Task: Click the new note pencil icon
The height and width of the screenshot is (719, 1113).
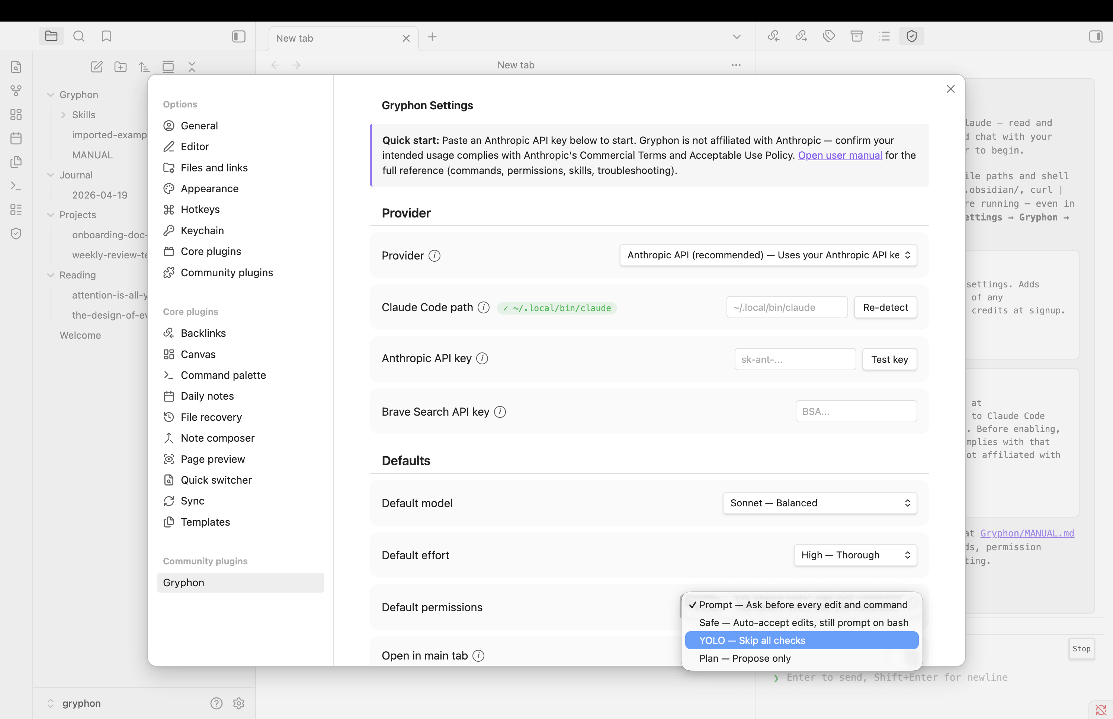Action: click(97, 67)
